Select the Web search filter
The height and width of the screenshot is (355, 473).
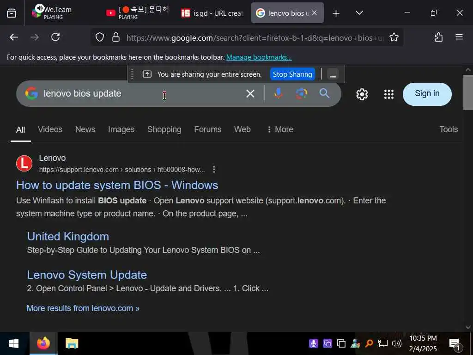243,129
